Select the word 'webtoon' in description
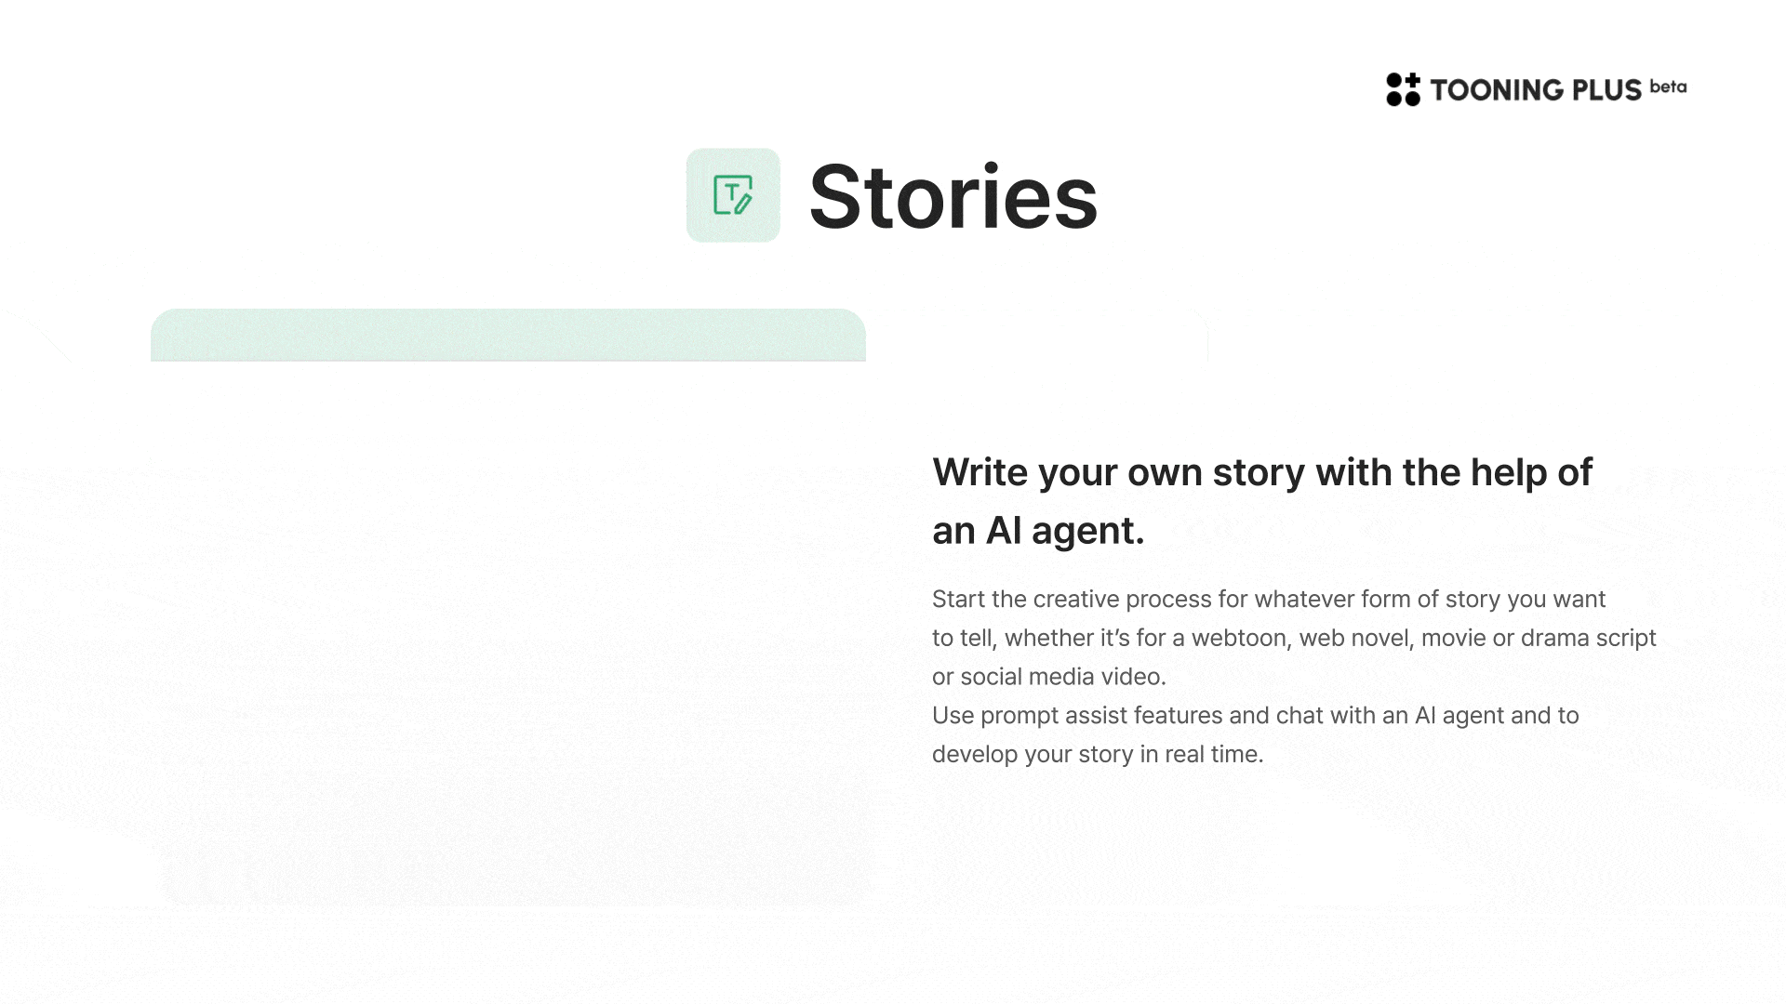 (1239, 638)
